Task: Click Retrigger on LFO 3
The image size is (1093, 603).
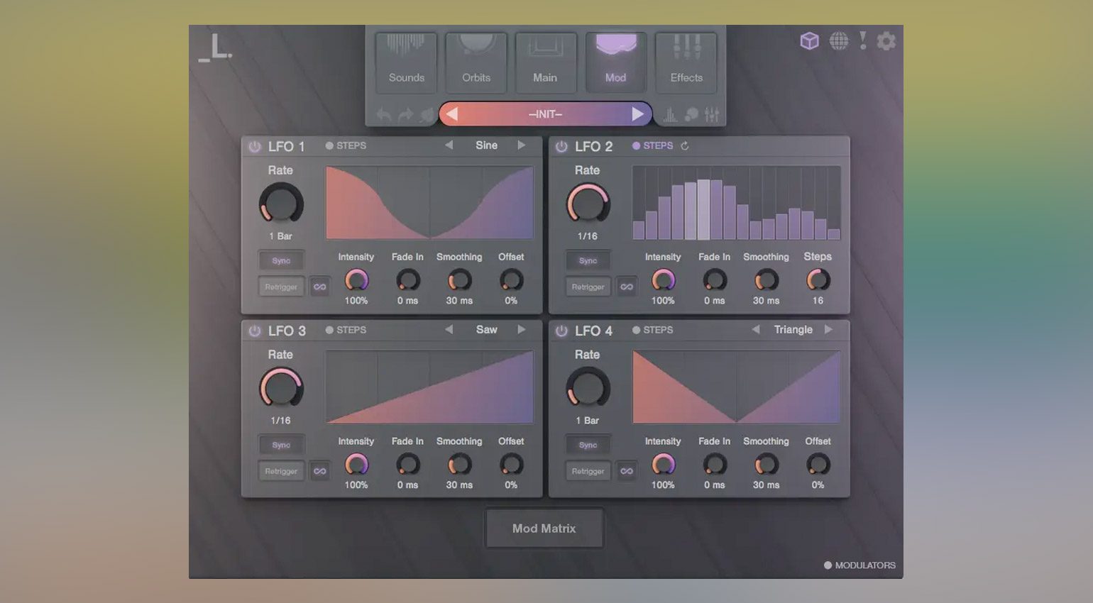Action: click(281, 471)
